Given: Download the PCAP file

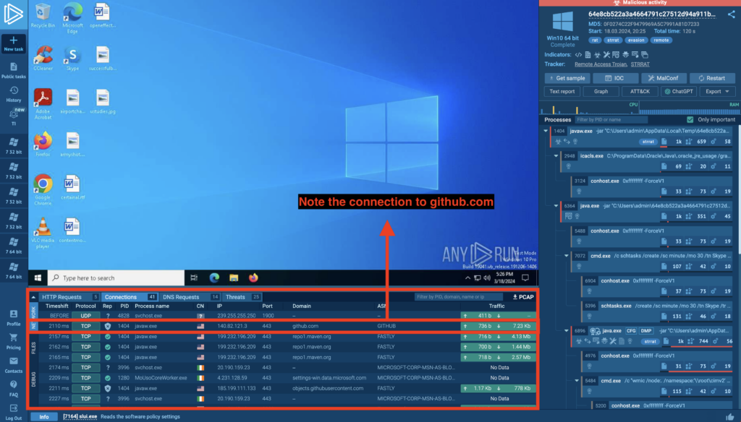Looking at the screenshot, I should click(522, 297).
